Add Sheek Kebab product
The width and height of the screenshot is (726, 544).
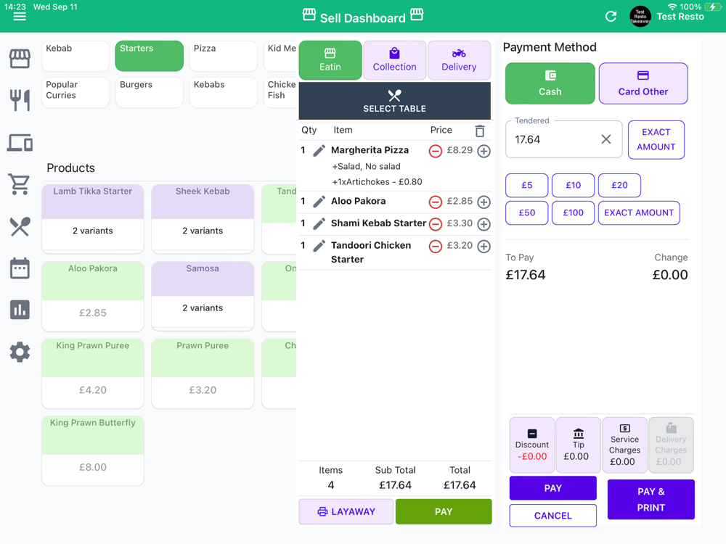[203, 219]
